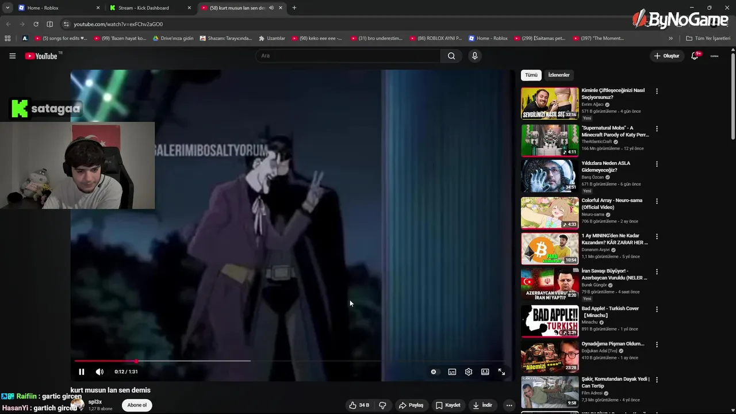
Task: Click the search magnifier button
Action: click(451, 56)
